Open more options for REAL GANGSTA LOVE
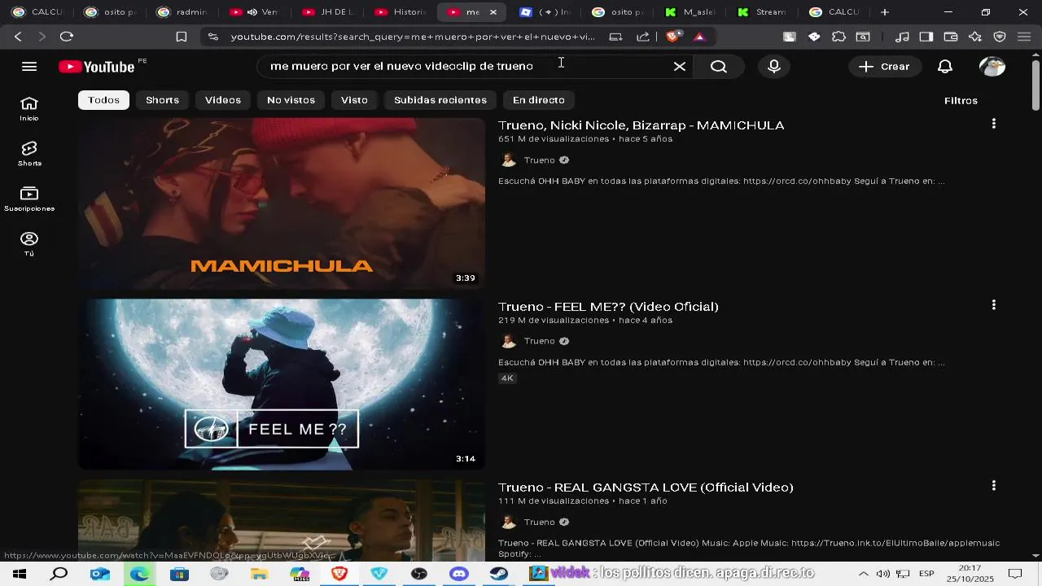The width and height of the screenshot is (1042, 586). coord(993,485)
